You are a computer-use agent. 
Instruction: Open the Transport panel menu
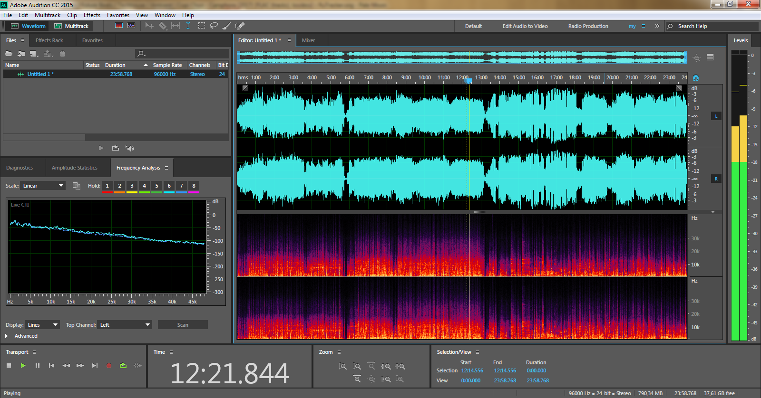[34, 352]
